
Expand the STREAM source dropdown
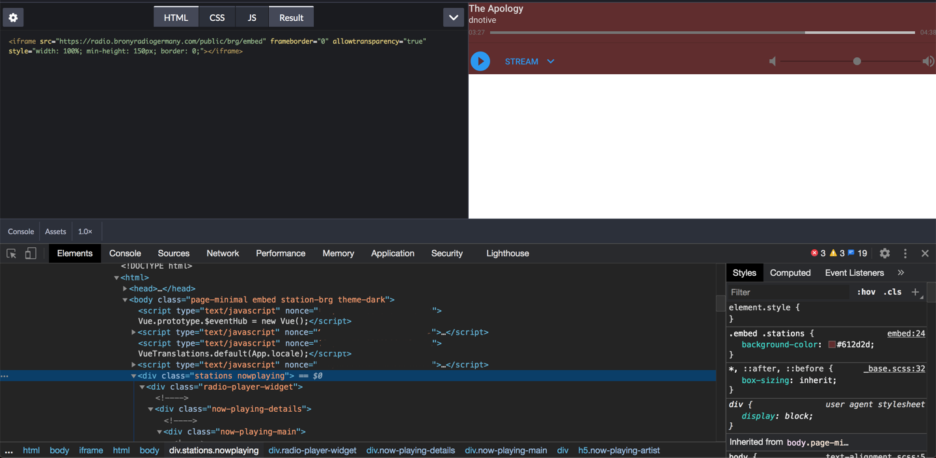pyautogui.click(x=550, y=61)
